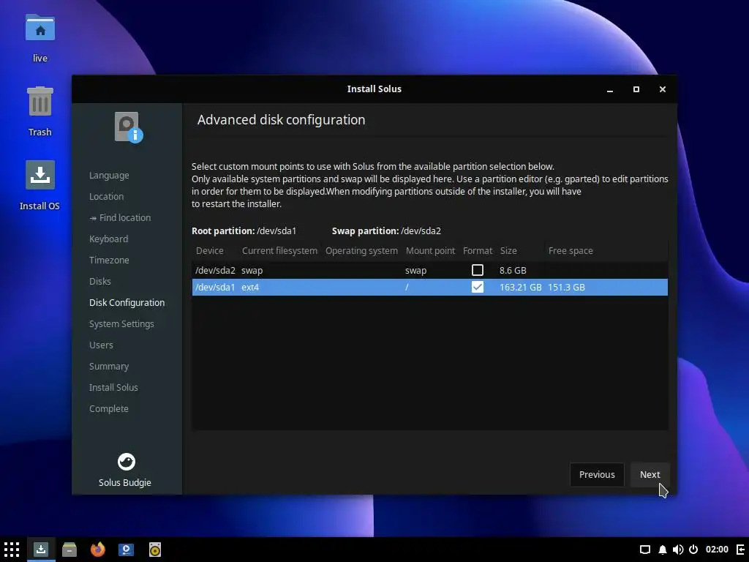Click the '163.21 GB' size cell
Screen dimensions: 749x562
pyautogui.click(x=520, y=287)
